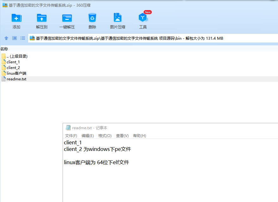The height and width of the screenshot is (202, 278).
Task: Click the Notepad icon in readme.txt title bar
Action: click(68, 128)
